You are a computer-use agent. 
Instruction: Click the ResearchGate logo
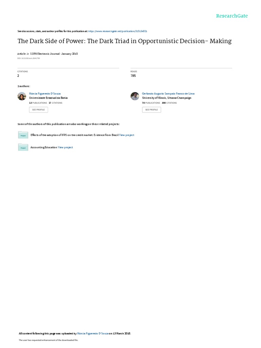(x=232, y=16)
